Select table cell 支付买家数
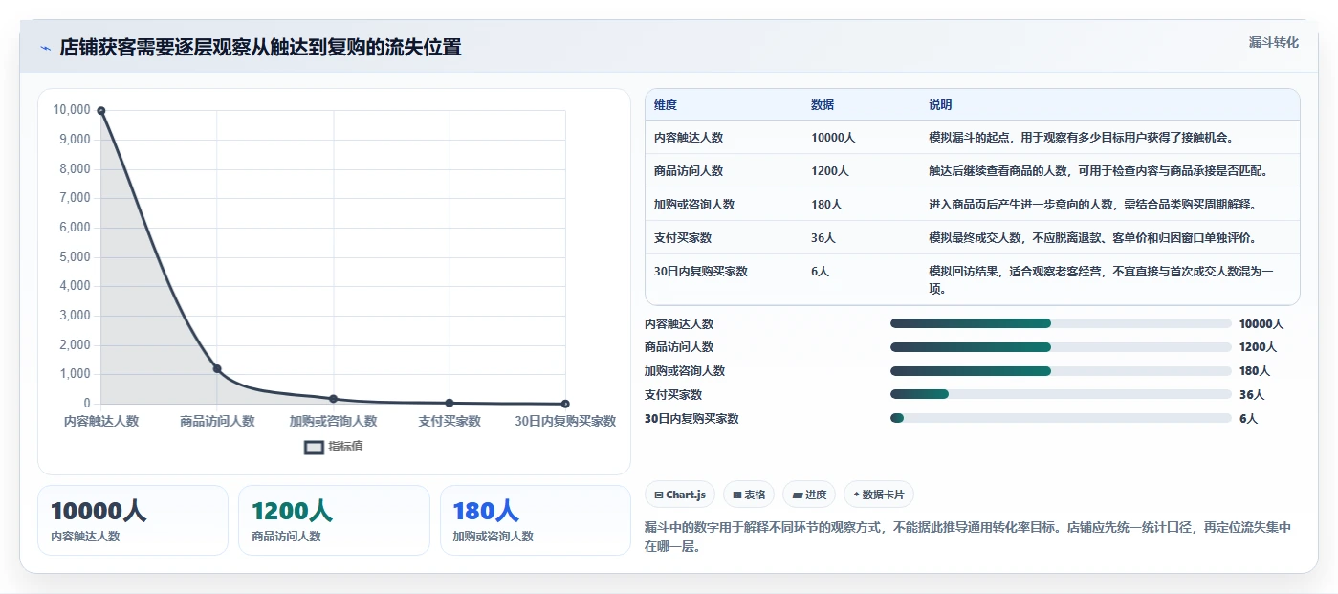Screen dimensions: 1338x594 [x=683, y=238]
